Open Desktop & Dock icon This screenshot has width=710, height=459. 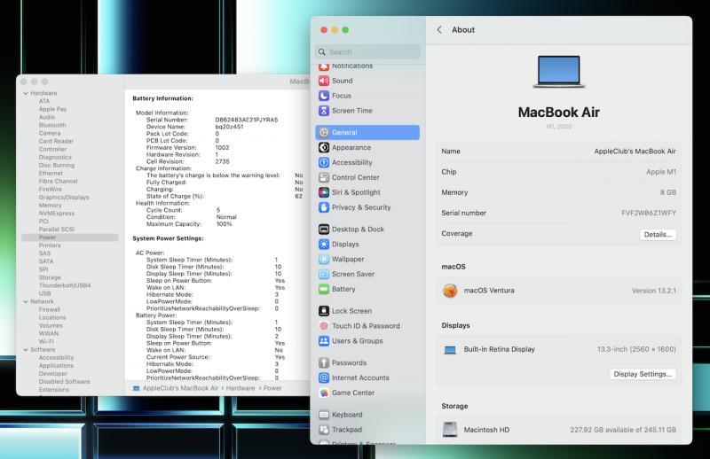[x=324, y=229]
